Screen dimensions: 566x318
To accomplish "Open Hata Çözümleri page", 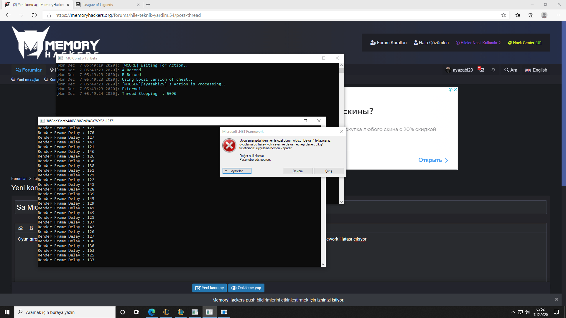I will click(x=431, y=43).
